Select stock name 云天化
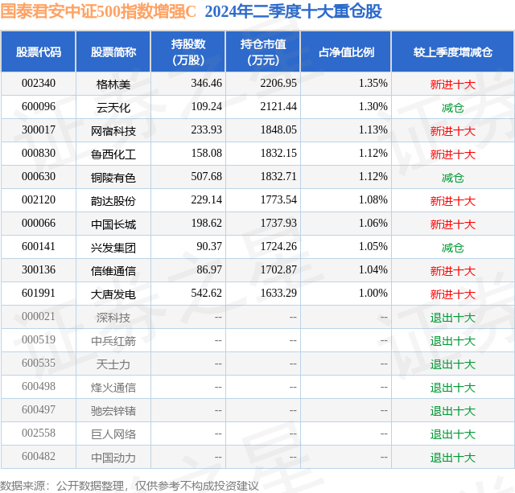Viewport: 515px width, 493px height. (113, 108)
